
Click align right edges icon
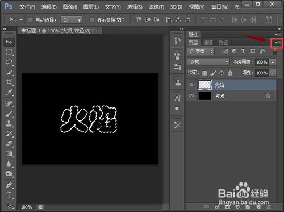coord(187,19)
